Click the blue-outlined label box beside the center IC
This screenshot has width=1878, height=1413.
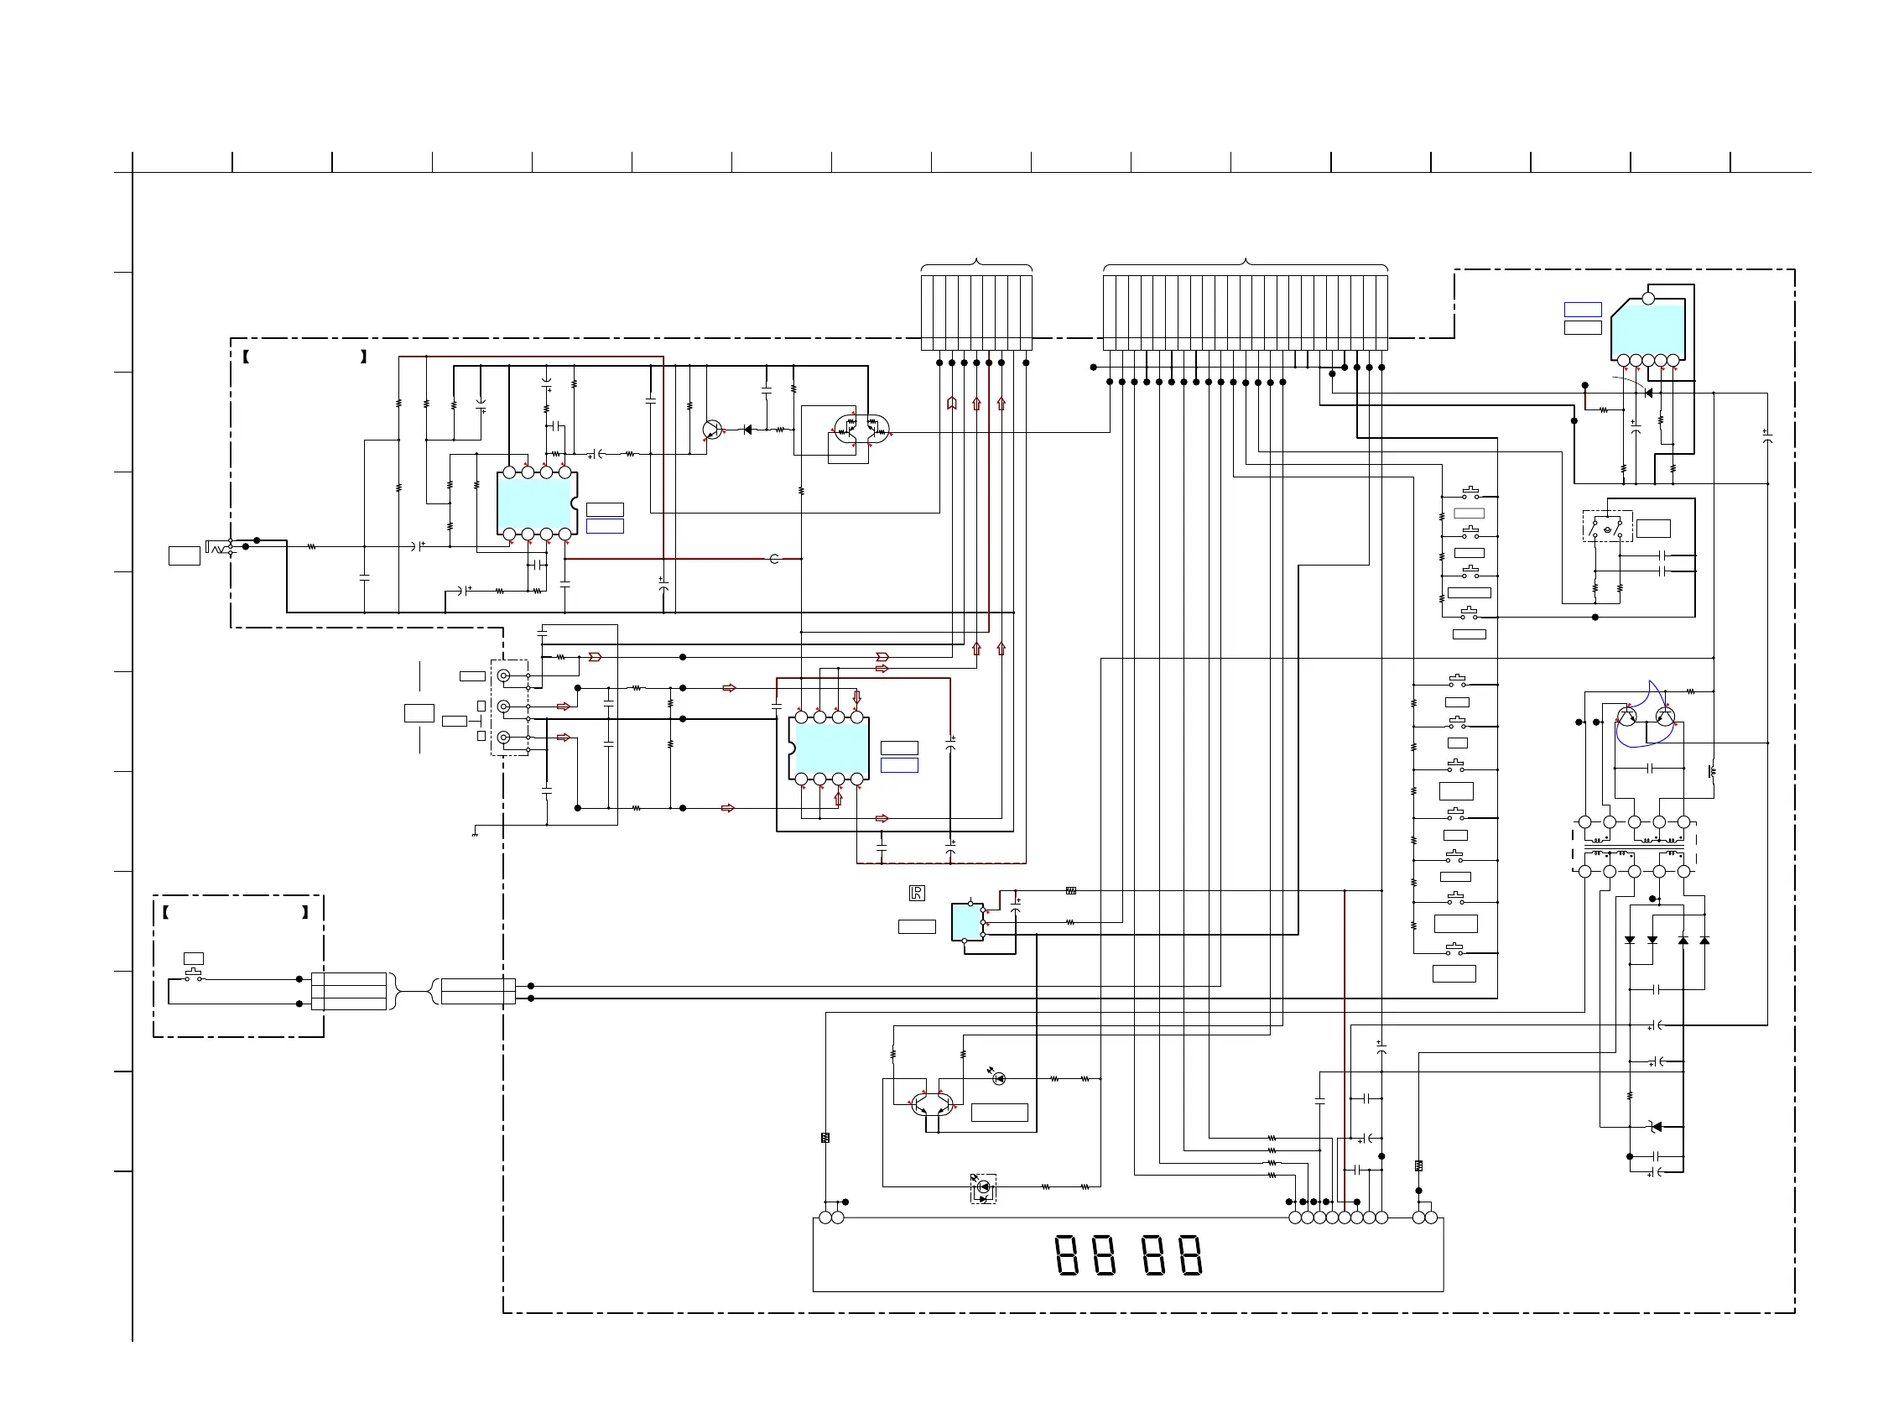click(899, 765)
